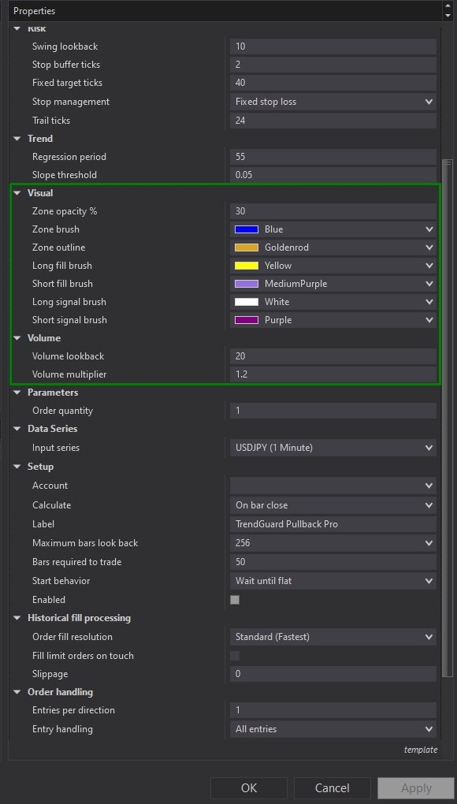Open the Entry handling dropdown
The height and width of the screenshot is (804, 457).
point(428,729)
